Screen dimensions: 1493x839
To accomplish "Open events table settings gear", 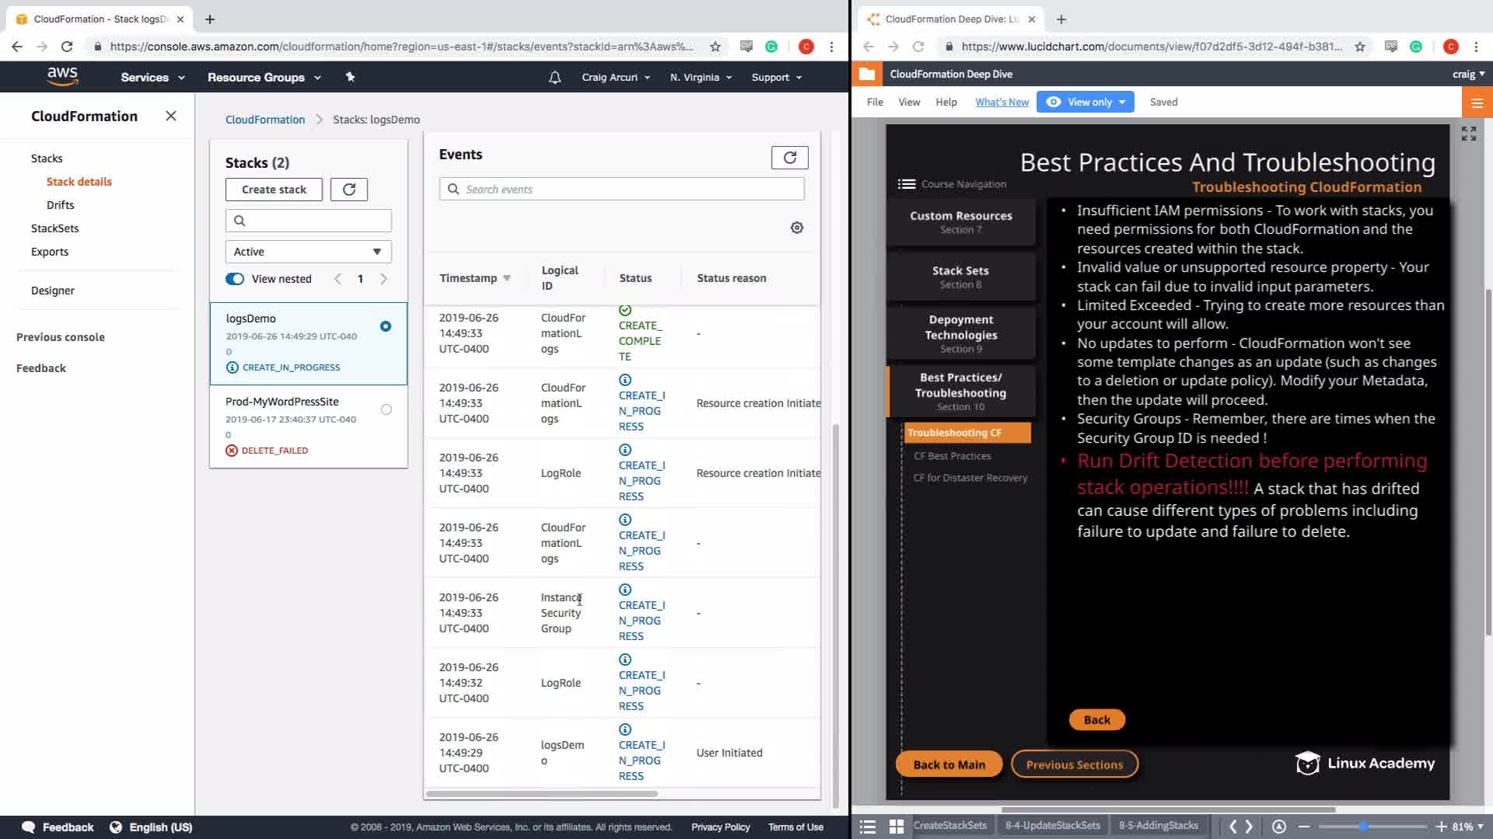I will 796,228.
